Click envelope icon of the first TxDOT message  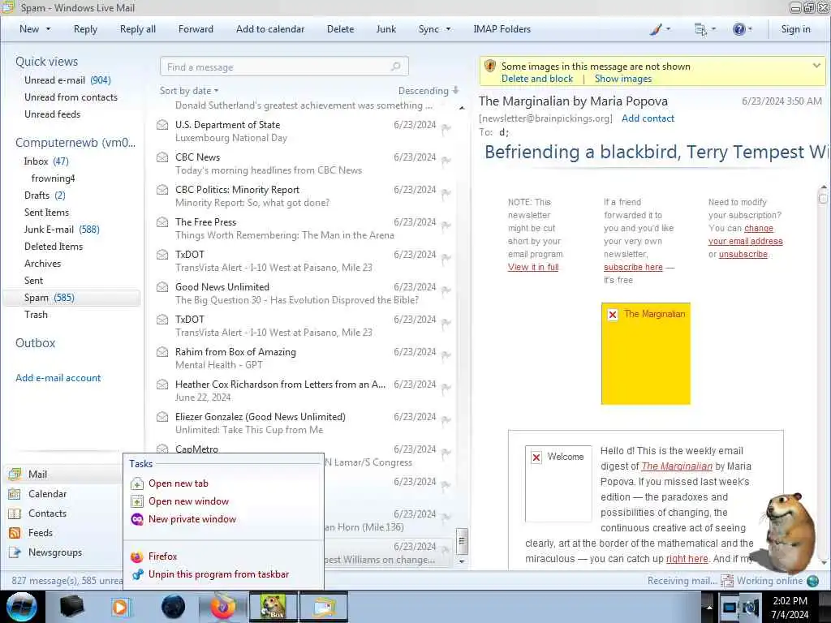coord(162,255)
